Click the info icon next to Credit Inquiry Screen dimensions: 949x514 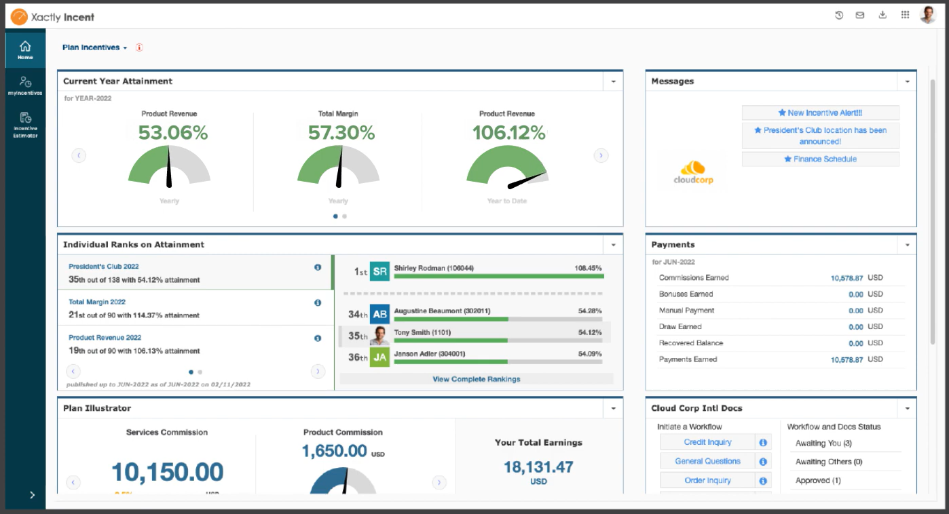tap(763, 442)
